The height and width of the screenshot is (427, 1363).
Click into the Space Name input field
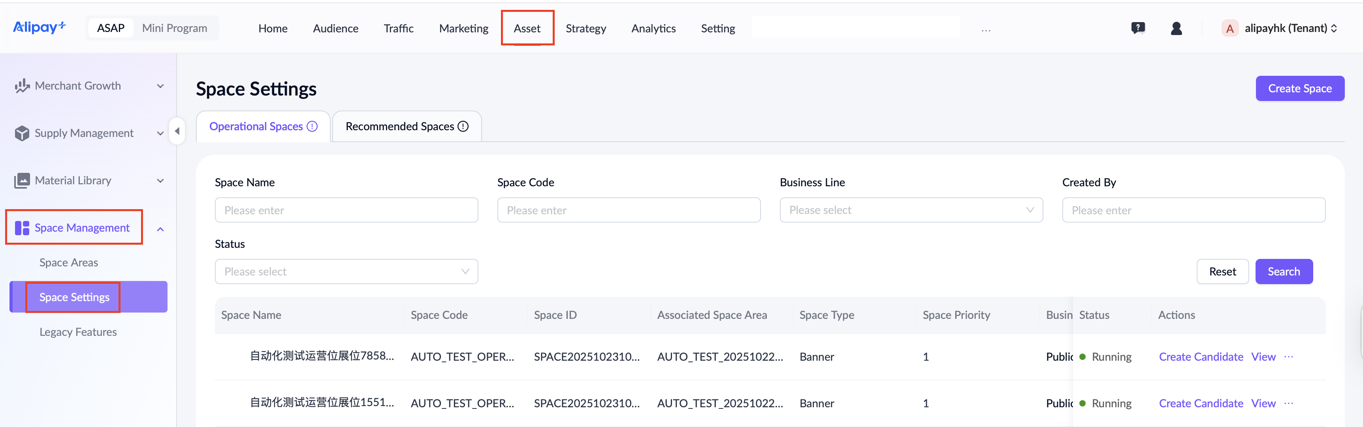[x=346, y=210]
